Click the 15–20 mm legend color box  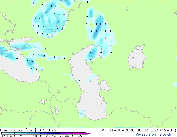[x=44, y=133]
